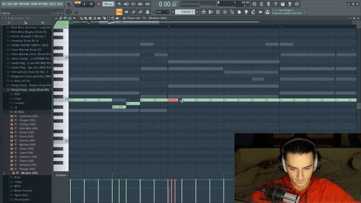Select the piano roll Draw pencil tool
361x203 pixels.
[x=81, y=18]
